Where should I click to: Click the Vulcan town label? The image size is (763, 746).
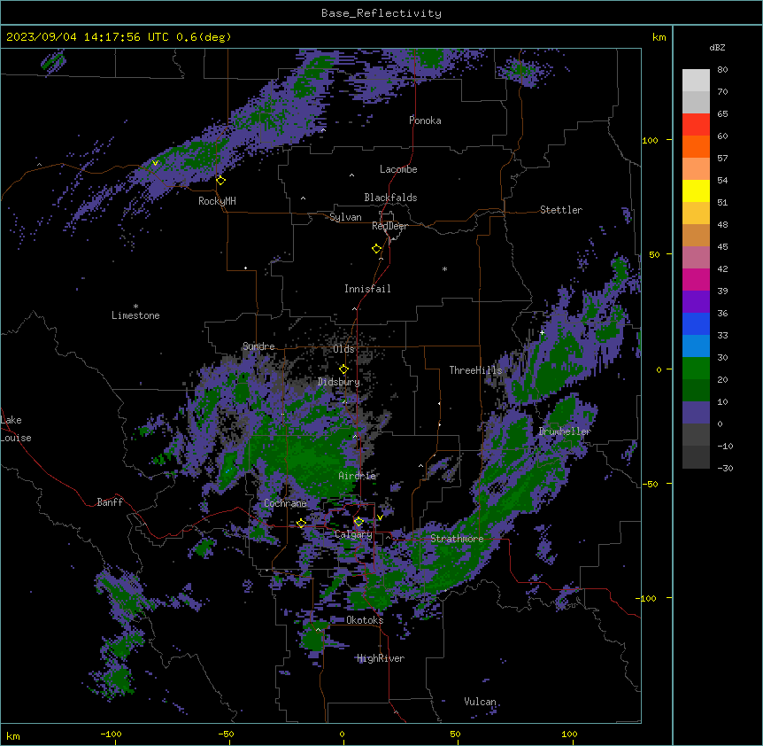pos(480,702)
